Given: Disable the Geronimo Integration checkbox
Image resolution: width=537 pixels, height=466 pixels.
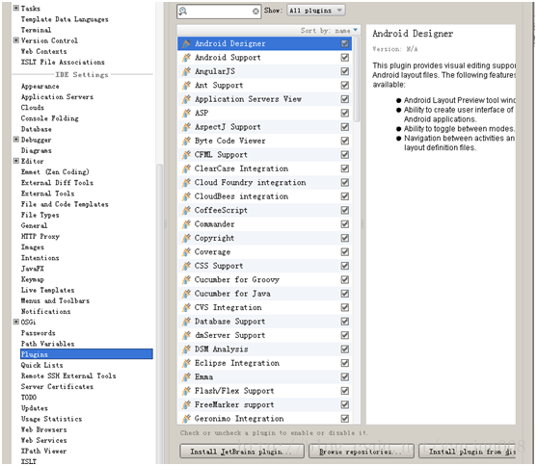Looking at the screenshot, I should [x=345, y=419].
